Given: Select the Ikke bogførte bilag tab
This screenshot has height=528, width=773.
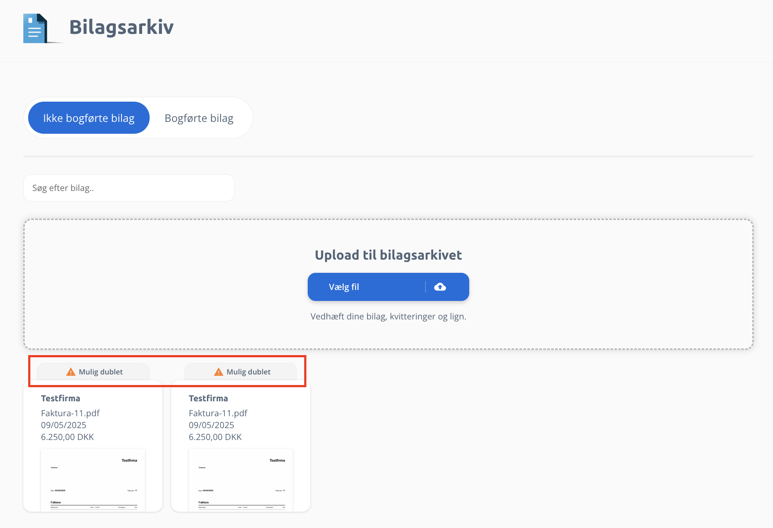Looking at the screenshot, I should tap(89, 118).
